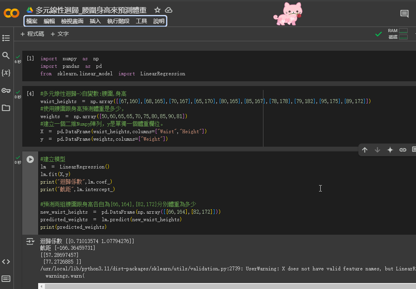The height and width of the screenshot is (289, 416).
Task: Open the 插入 menu
Action: [95, 21]
